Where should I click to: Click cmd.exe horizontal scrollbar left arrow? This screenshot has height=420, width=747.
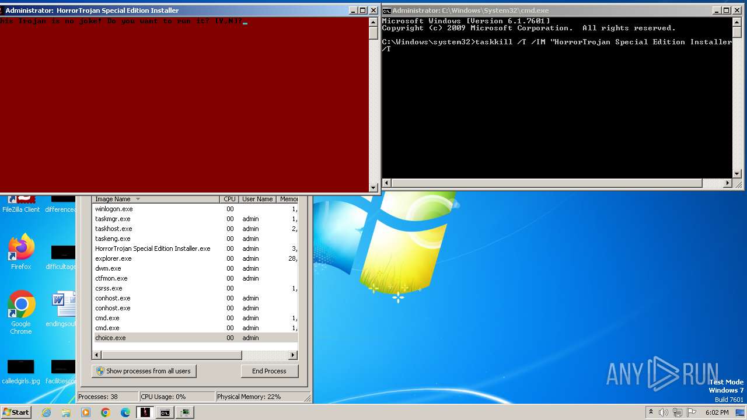point(386,183)
